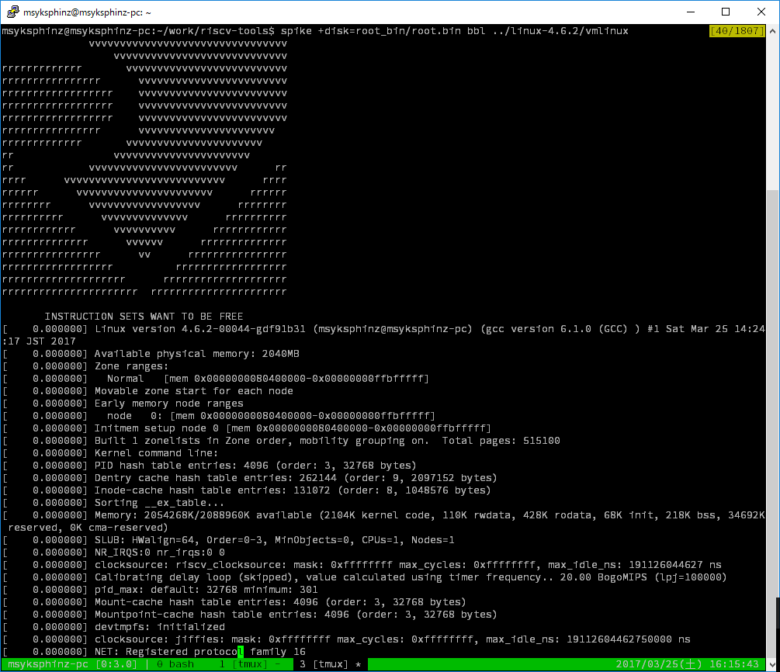Click 'Available physical memory: 2040MB' line
This screenshot has width=780, height=672.
[x=151, y=354]
